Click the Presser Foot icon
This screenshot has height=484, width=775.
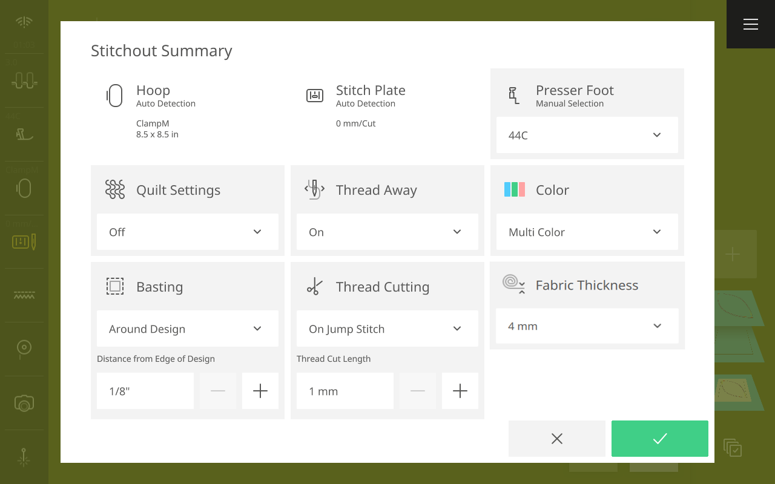(x=514, y=96)
